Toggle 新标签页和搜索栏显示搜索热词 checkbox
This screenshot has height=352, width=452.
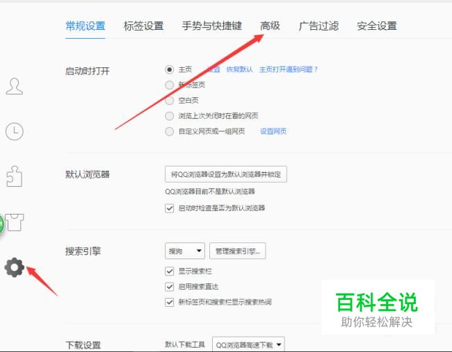click(170, 302)
